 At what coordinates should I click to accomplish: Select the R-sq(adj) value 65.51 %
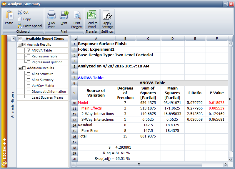coord(126,159)
